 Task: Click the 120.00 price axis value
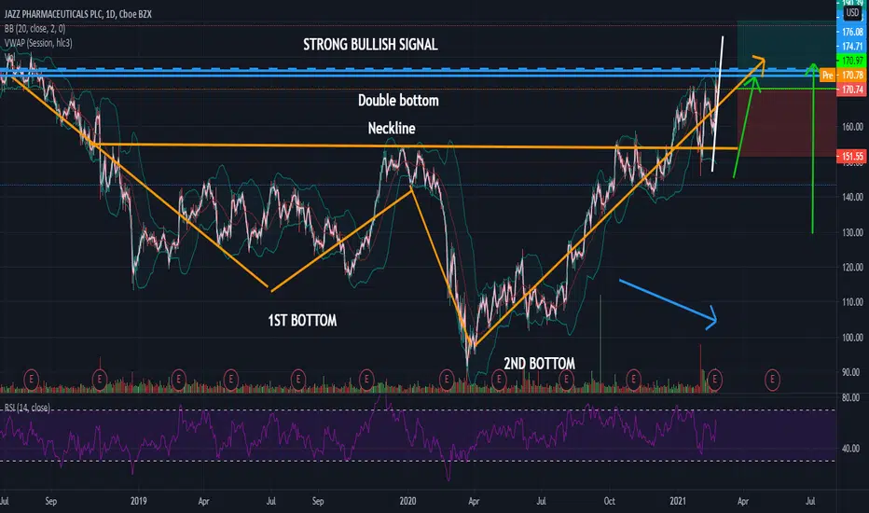[852, 268]
